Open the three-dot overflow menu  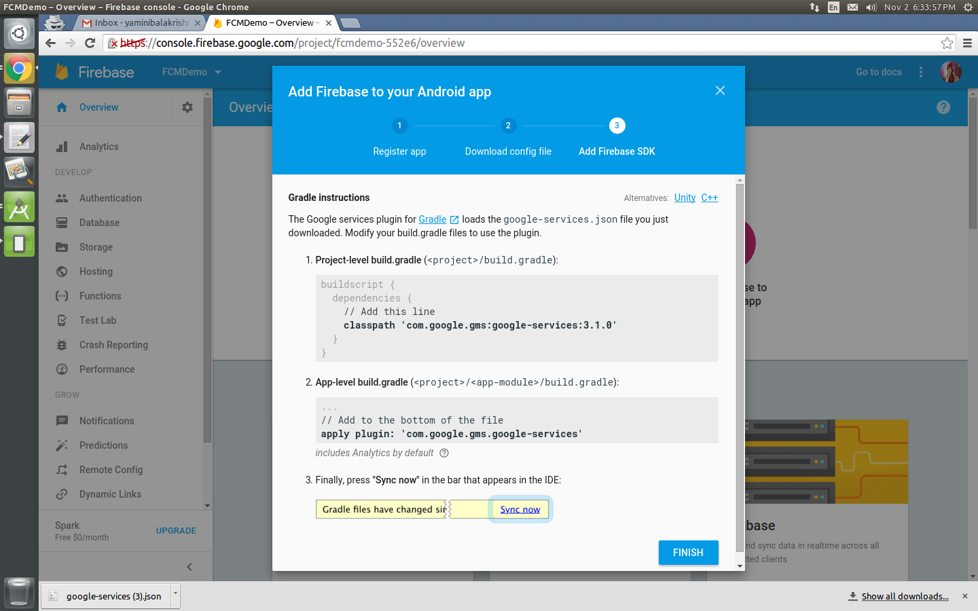pos(921,72)
